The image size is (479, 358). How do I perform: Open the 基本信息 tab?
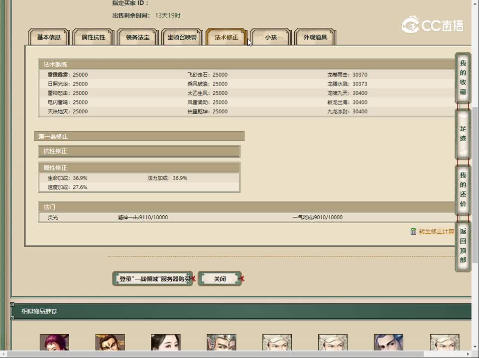[49, 37]
